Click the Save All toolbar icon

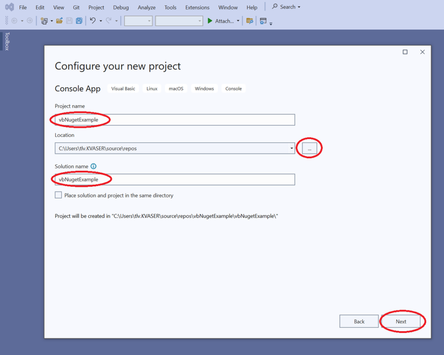78,20
